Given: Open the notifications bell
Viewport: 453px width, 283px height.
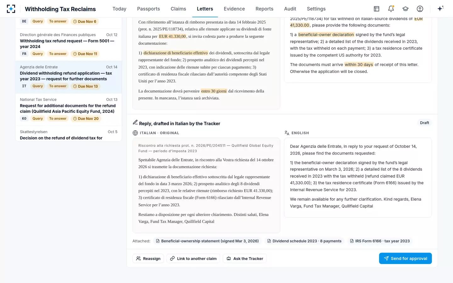Looking at the screenshot, I should (x=391, y=9).
